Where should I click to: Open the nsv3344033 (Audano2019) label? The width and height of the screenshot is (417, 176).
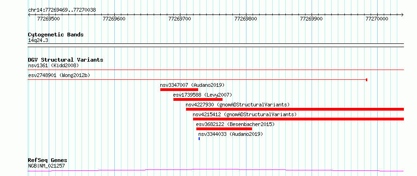[x=231, y=134]
